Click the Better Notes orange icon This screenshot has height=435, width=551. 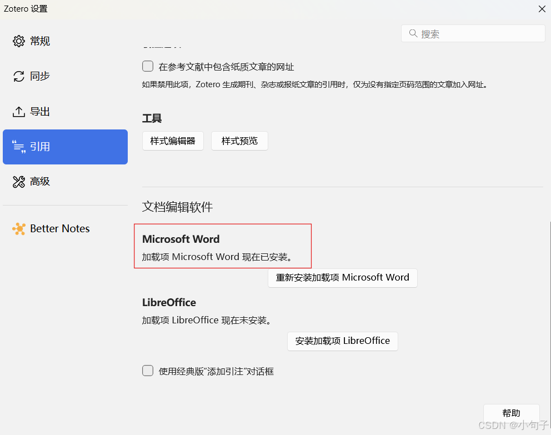coord(19,229)
